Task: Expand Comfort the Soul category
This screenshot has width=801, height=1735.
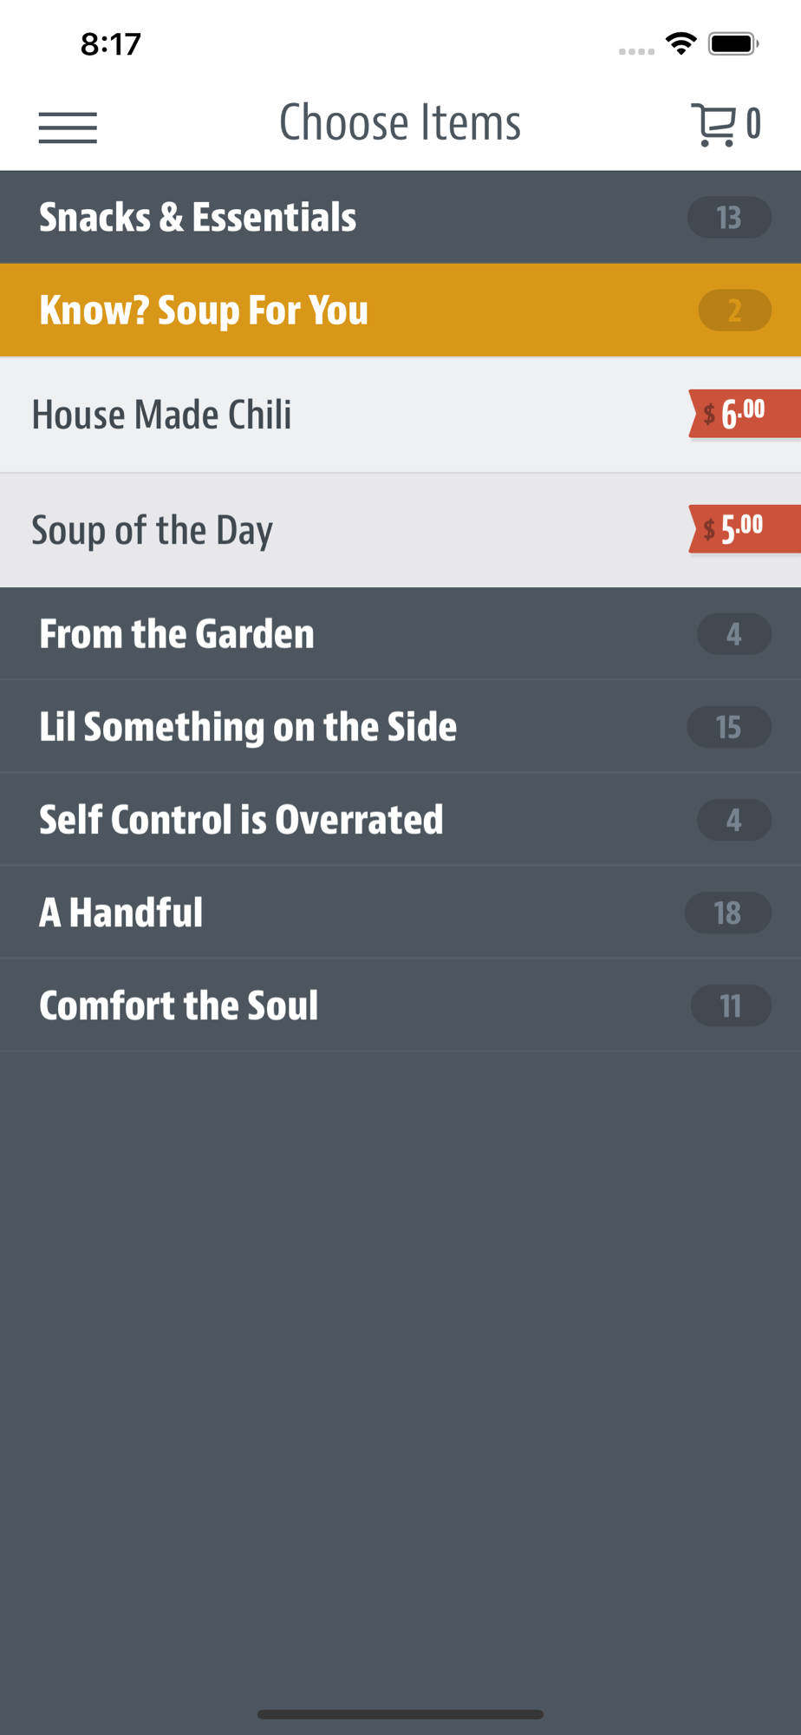Action: click(x=400, y=1005)
